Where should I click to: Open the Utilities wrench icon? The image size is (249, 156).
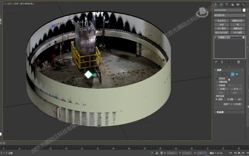click(x=243, y=5)
